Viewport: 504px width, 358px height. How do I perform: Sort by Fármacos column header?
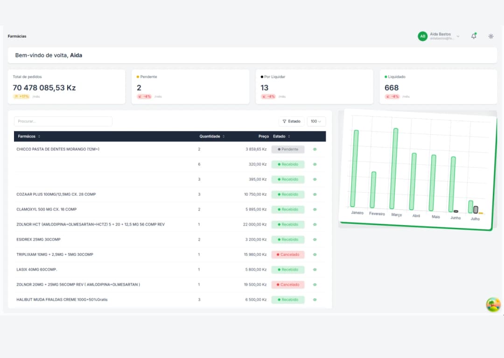(29, 137)
